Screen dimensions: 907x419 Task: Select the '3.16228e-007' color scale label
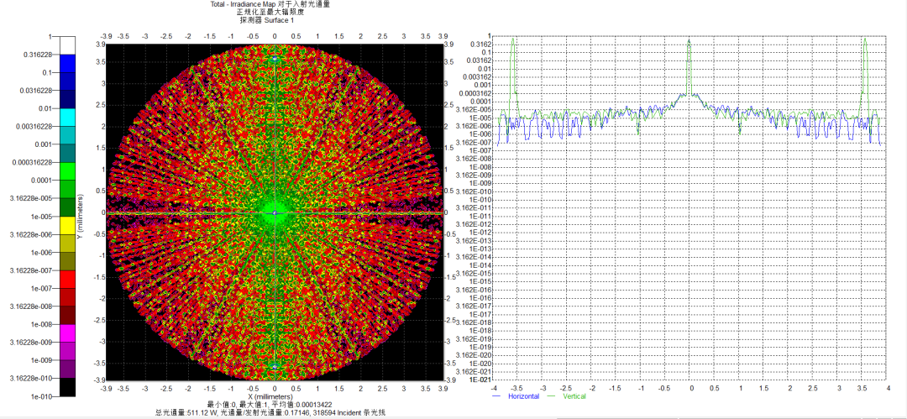(33, 270)
